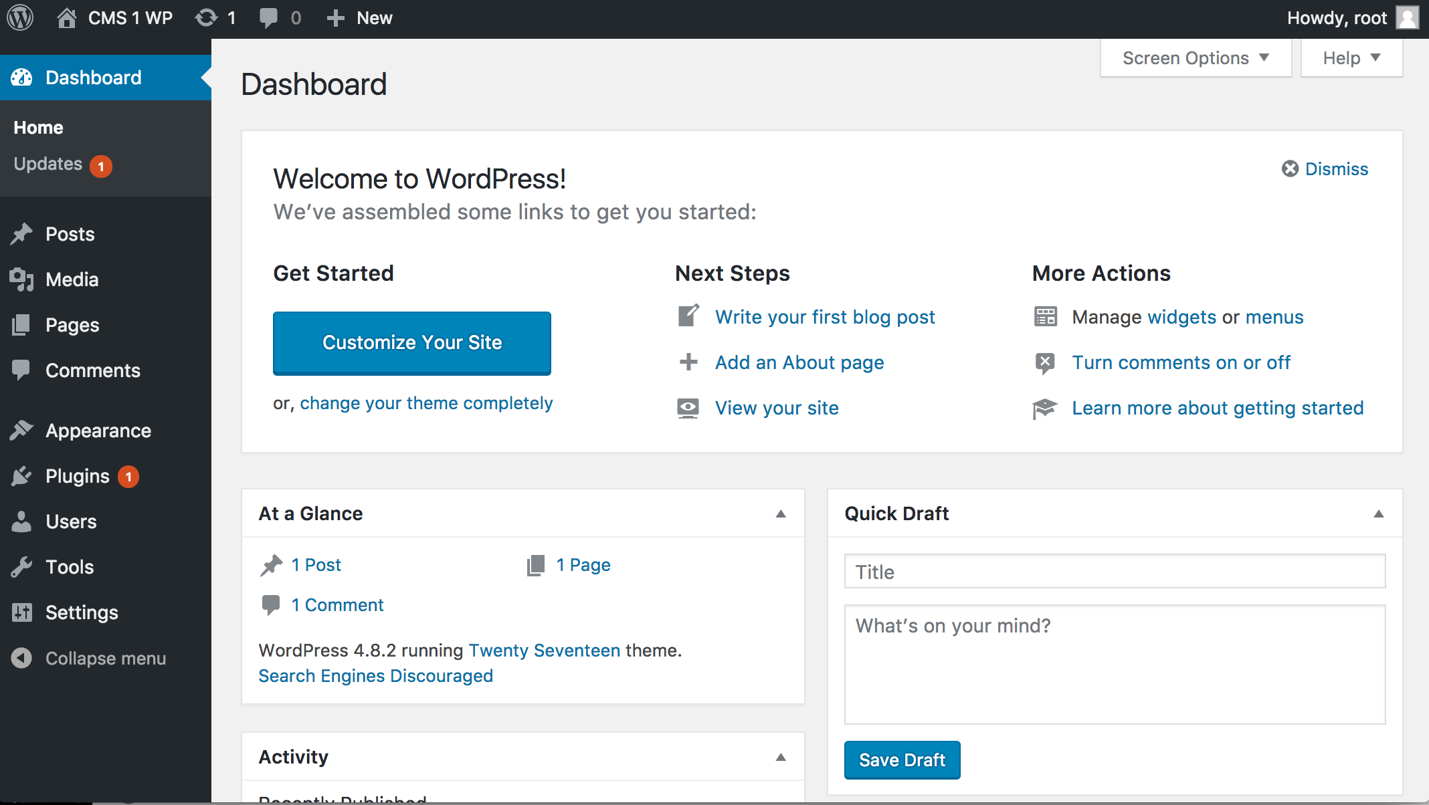Open the root user avatar
1429x805 pixels.
click(x=1407, y=18)
